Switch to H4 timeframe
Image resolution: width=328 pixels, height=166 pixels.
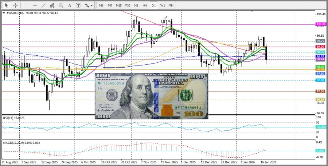pyautogui.click(x=145, y=5)
